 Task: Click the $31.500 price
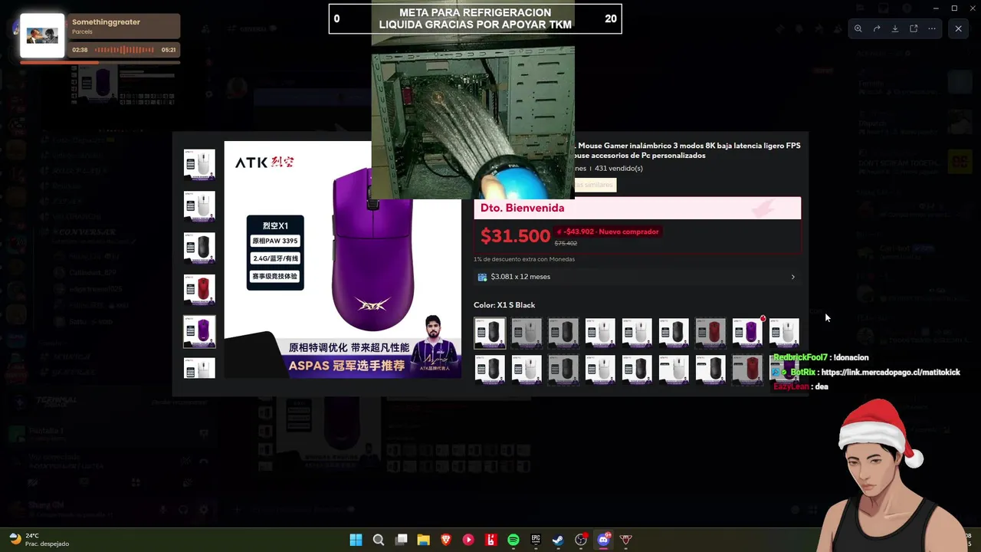(515, 236)
